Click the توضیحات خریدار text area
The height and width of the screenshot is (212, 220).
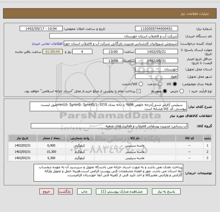pos(108,173)
